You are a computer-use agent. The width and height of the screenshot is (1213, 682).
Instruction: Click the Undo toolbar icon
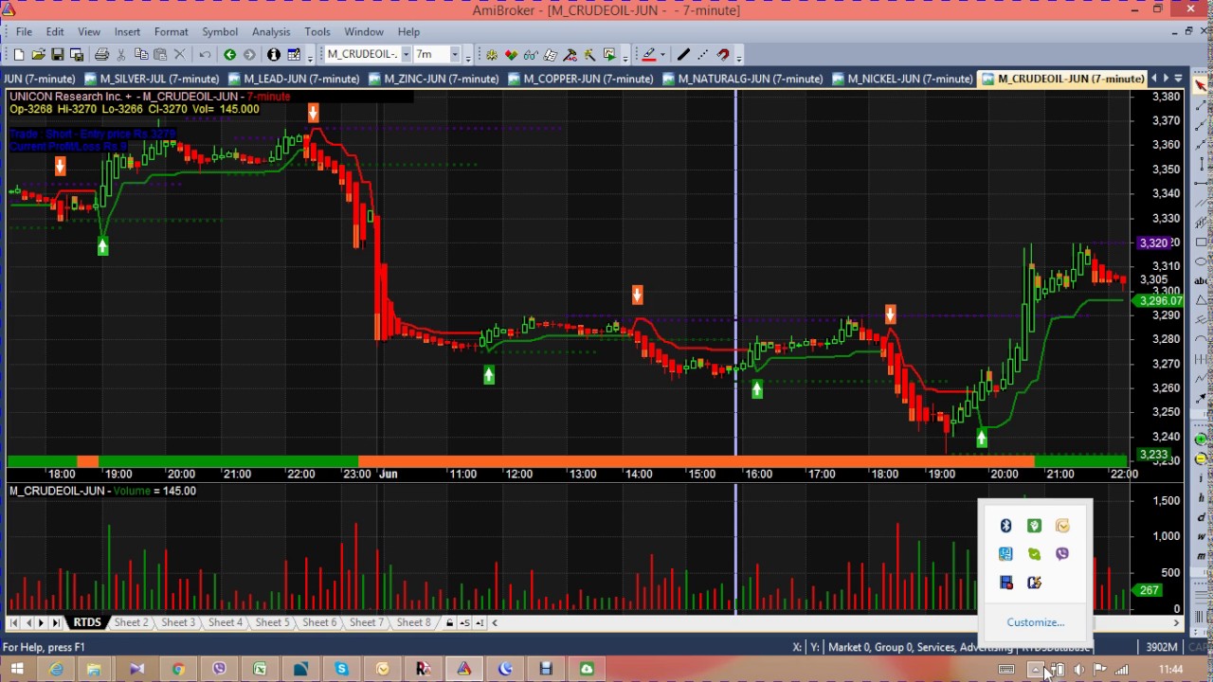(204, 55)
